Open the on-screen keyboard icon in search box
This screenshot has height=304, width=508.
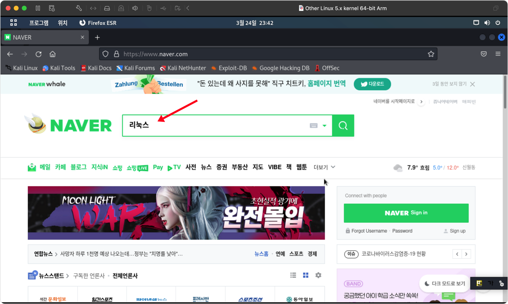click(314, 126)
